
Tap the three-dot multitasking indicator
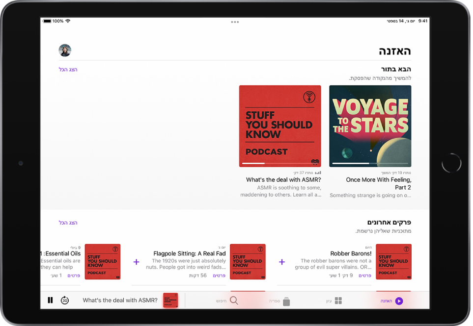(235, 22)
